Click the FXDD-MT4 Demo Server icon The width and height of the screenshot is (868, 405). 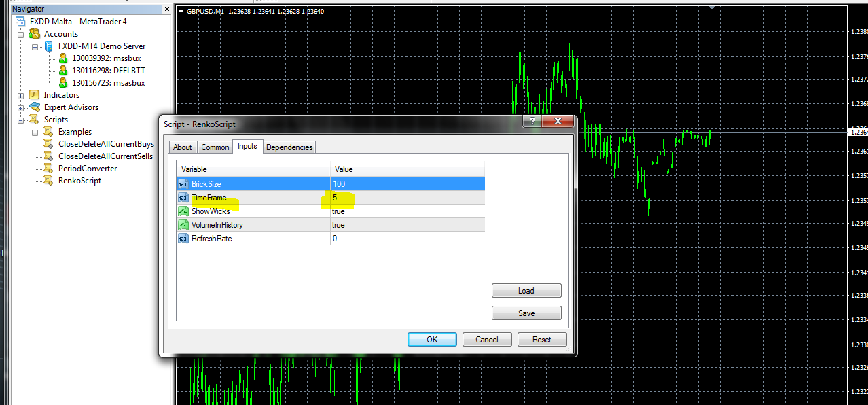(48, 46)
